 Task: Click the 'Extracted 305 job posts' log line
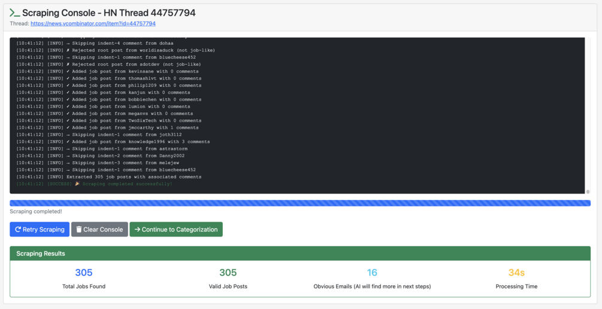click(108, 177)
